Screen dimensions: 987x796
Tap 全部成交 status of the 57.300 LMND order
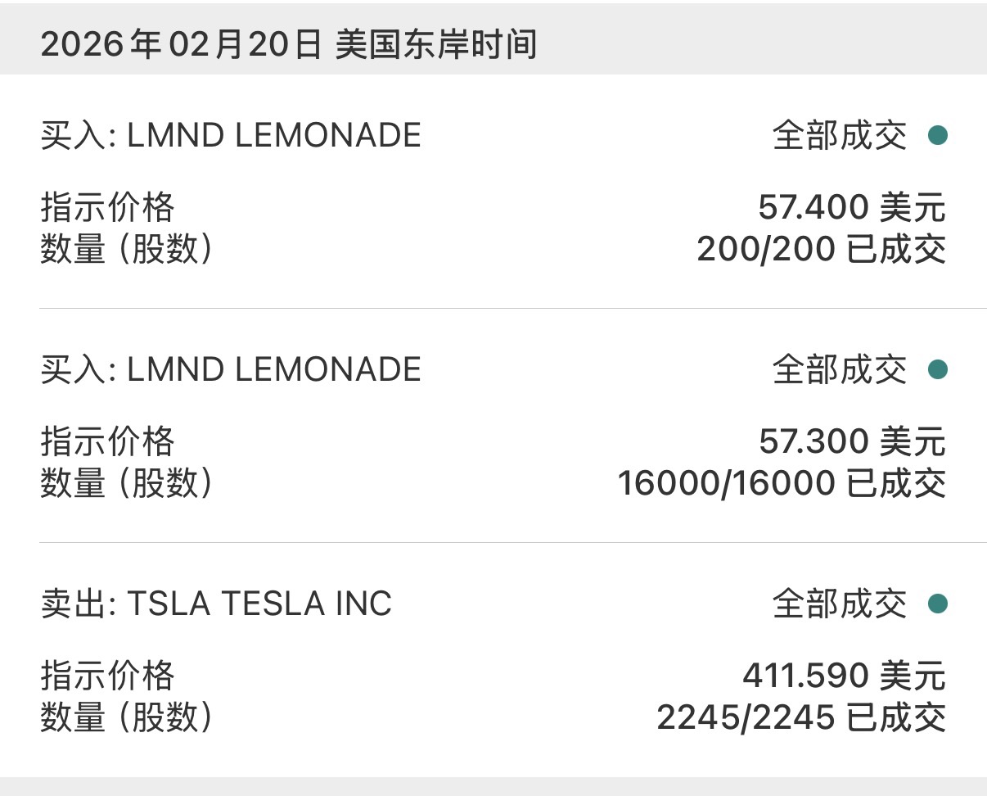point(839,369)
